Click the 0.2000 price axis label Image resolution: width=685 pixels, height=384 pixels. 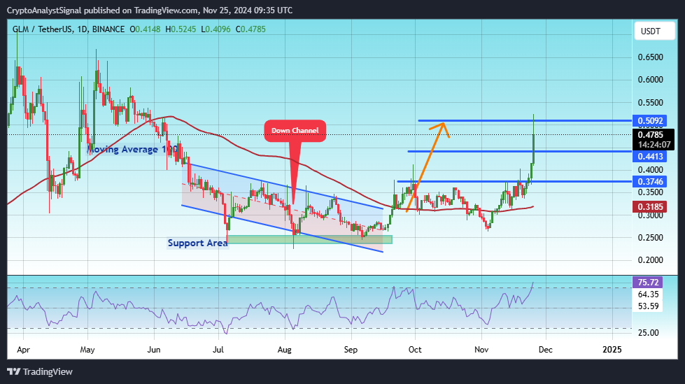(651, 260)
